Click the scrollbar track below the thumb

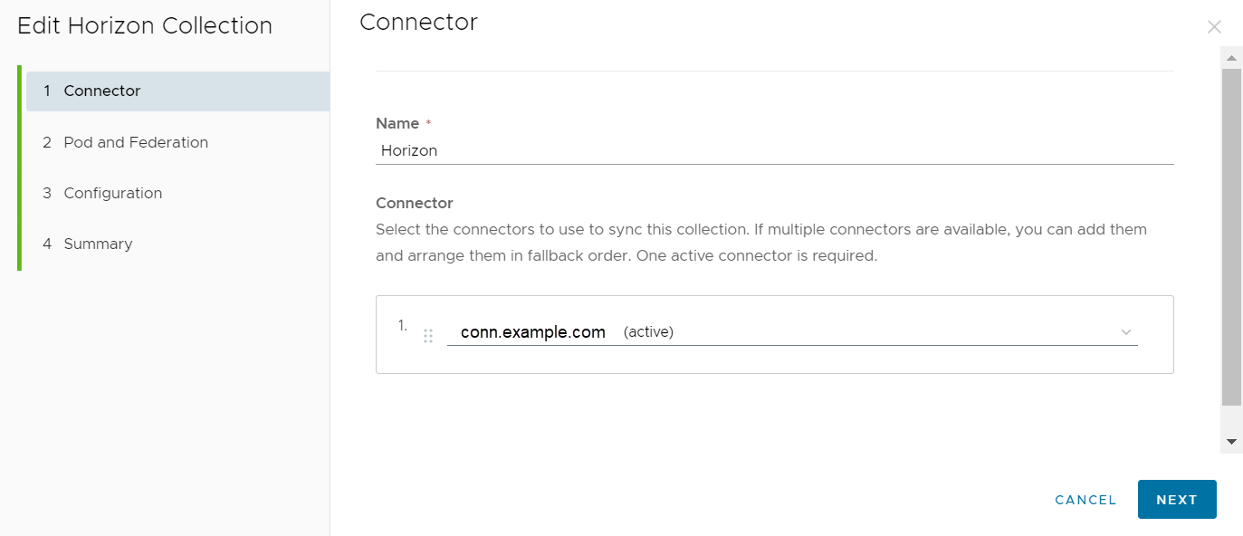click(1231, 418)
